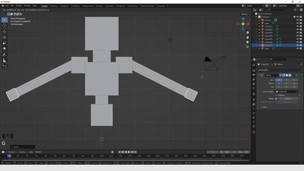Toggle Collection exclude checkbox in outliner
Image resolution: width=304 pixels, height=171 pixels.
(x=294, y=17)
